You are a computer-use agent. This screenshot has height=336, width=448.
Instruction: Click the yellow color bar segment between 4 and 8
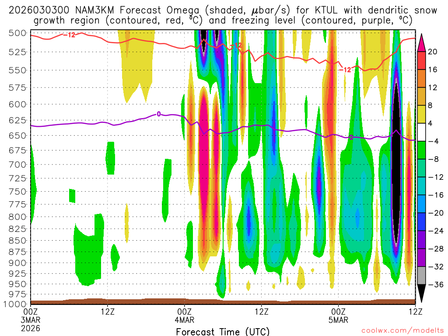click(x=422, y=114)
